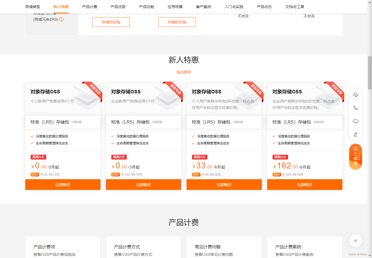
Task: Click the left 存储折扣包 button
Action: (111, 22)
